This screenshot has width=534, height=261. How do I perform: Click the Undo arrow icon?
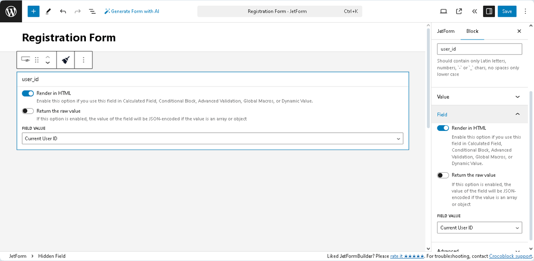64,11
